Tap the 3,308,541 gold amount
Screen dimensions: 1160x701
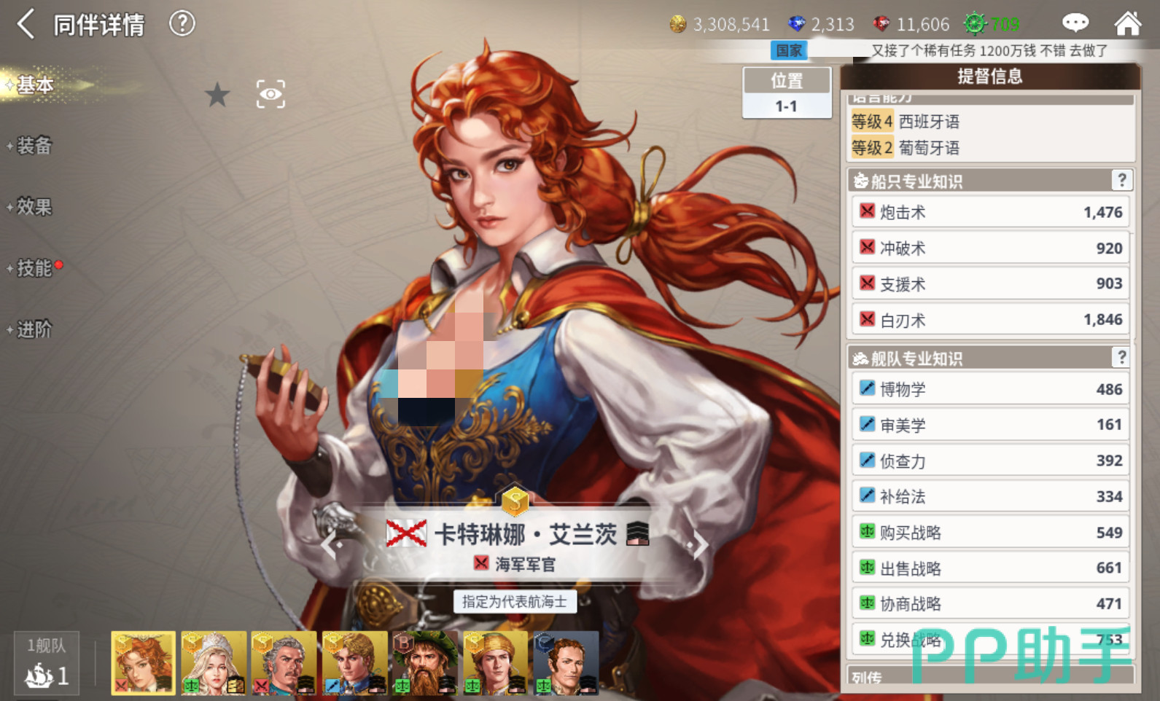coord(731,25)
